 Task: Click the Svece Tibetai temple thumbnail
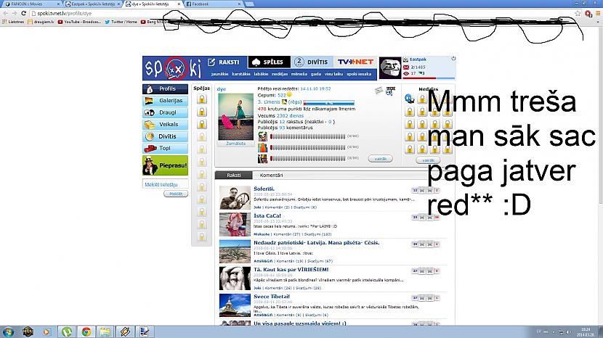pyautogui.click(x=235, y=305)
